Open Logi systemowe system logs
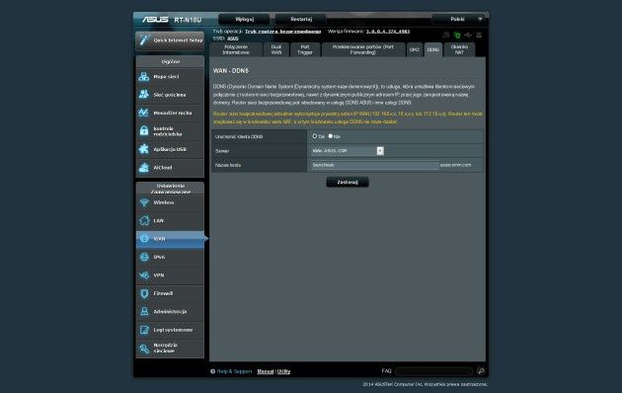Viewport: 622px width, 393px height. [x=170, y=331]
